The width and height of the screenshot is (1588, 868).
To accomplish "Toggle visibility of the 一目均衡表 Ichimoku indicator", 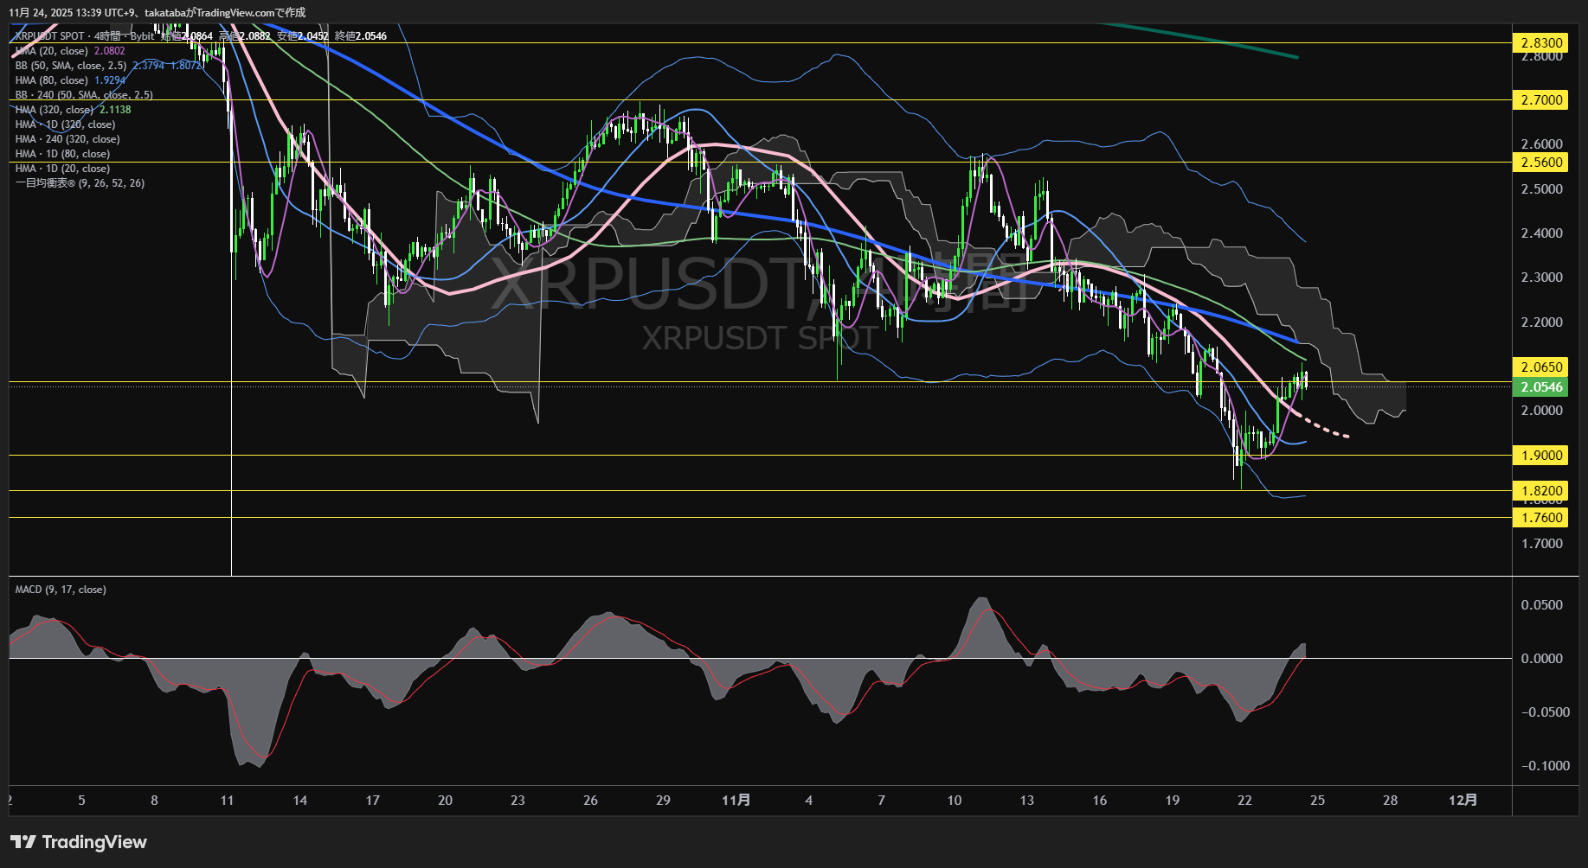I will (78, 182).
